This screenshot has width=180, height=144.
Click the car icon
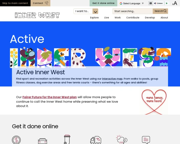[x=43, y=141]
